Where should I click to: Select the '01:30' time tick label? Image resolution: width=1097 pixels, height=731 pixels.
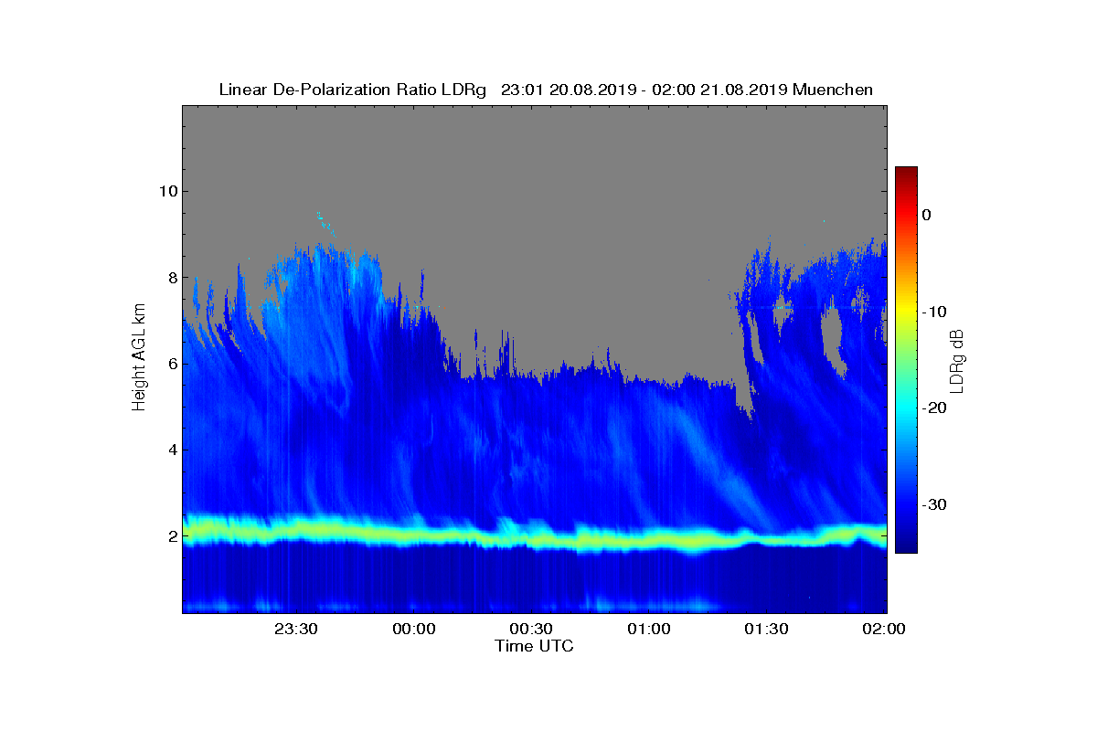point(766,630)
